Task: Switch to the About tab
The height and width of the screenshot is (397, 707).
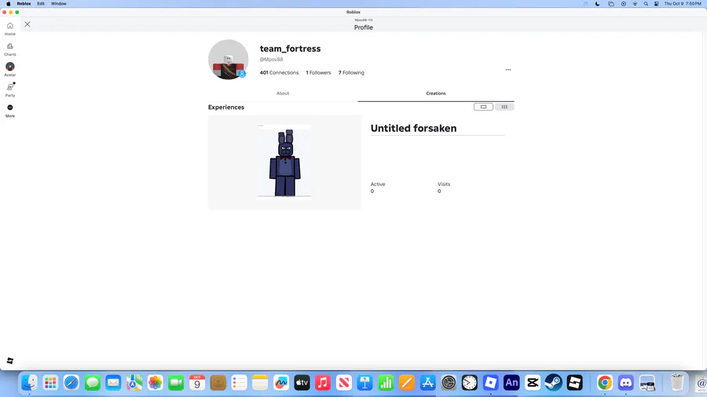Action: [x=283, y=93]
